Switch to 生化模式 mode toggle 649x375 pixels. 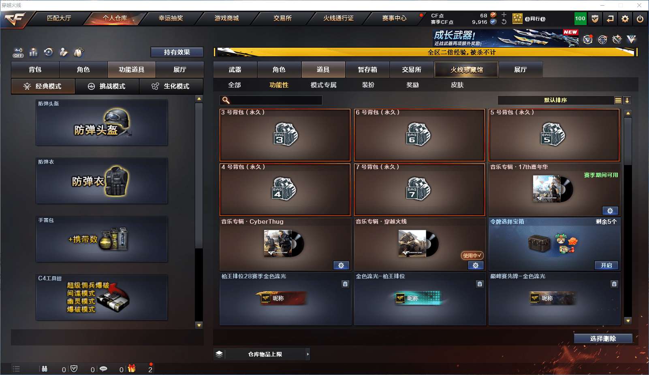tap(171, 86)
